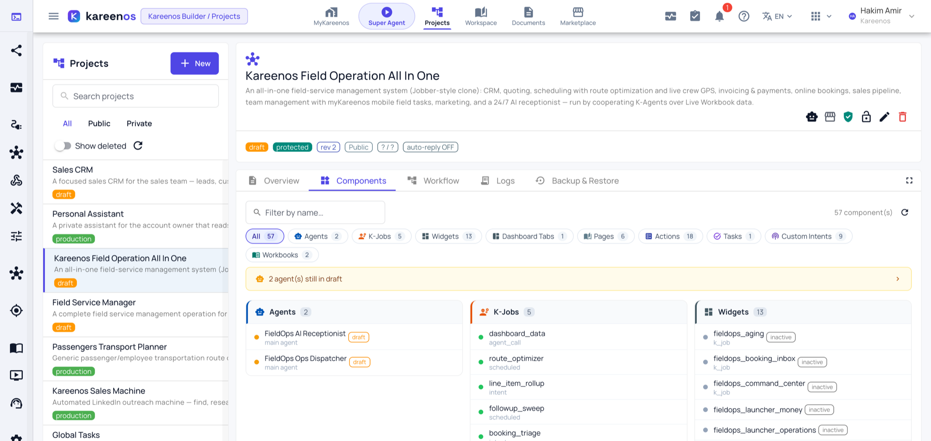Click the target crosshair icon in sidebar

click(16, 311)
